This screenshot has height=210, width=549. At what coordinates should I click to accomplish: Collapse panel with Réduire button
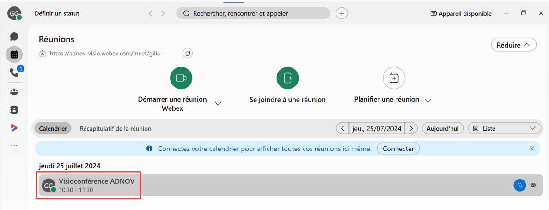coord(514,45)
